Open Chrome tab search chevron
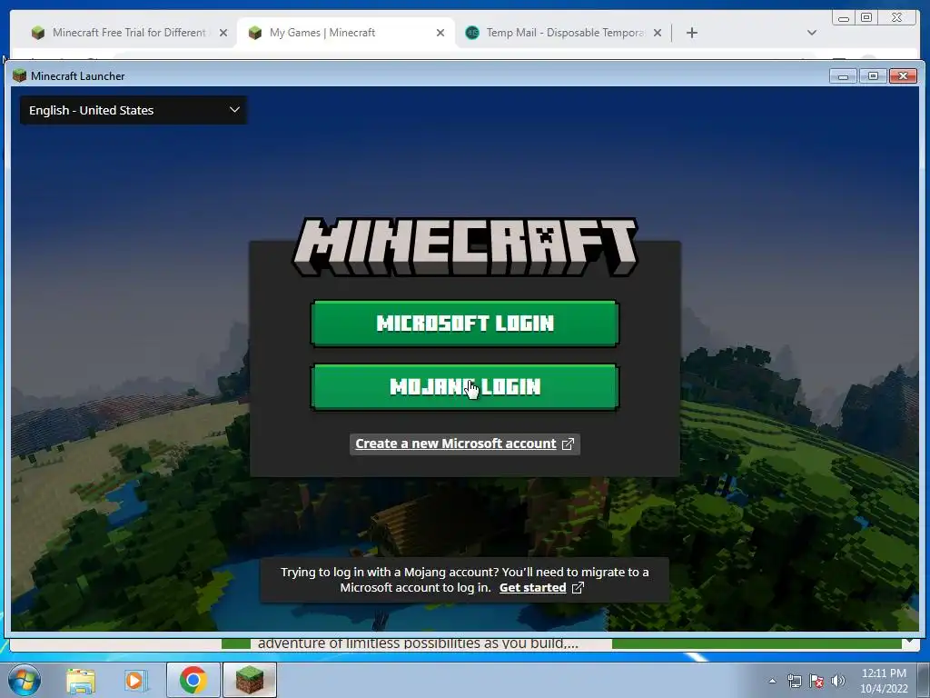 pos(812,33)
